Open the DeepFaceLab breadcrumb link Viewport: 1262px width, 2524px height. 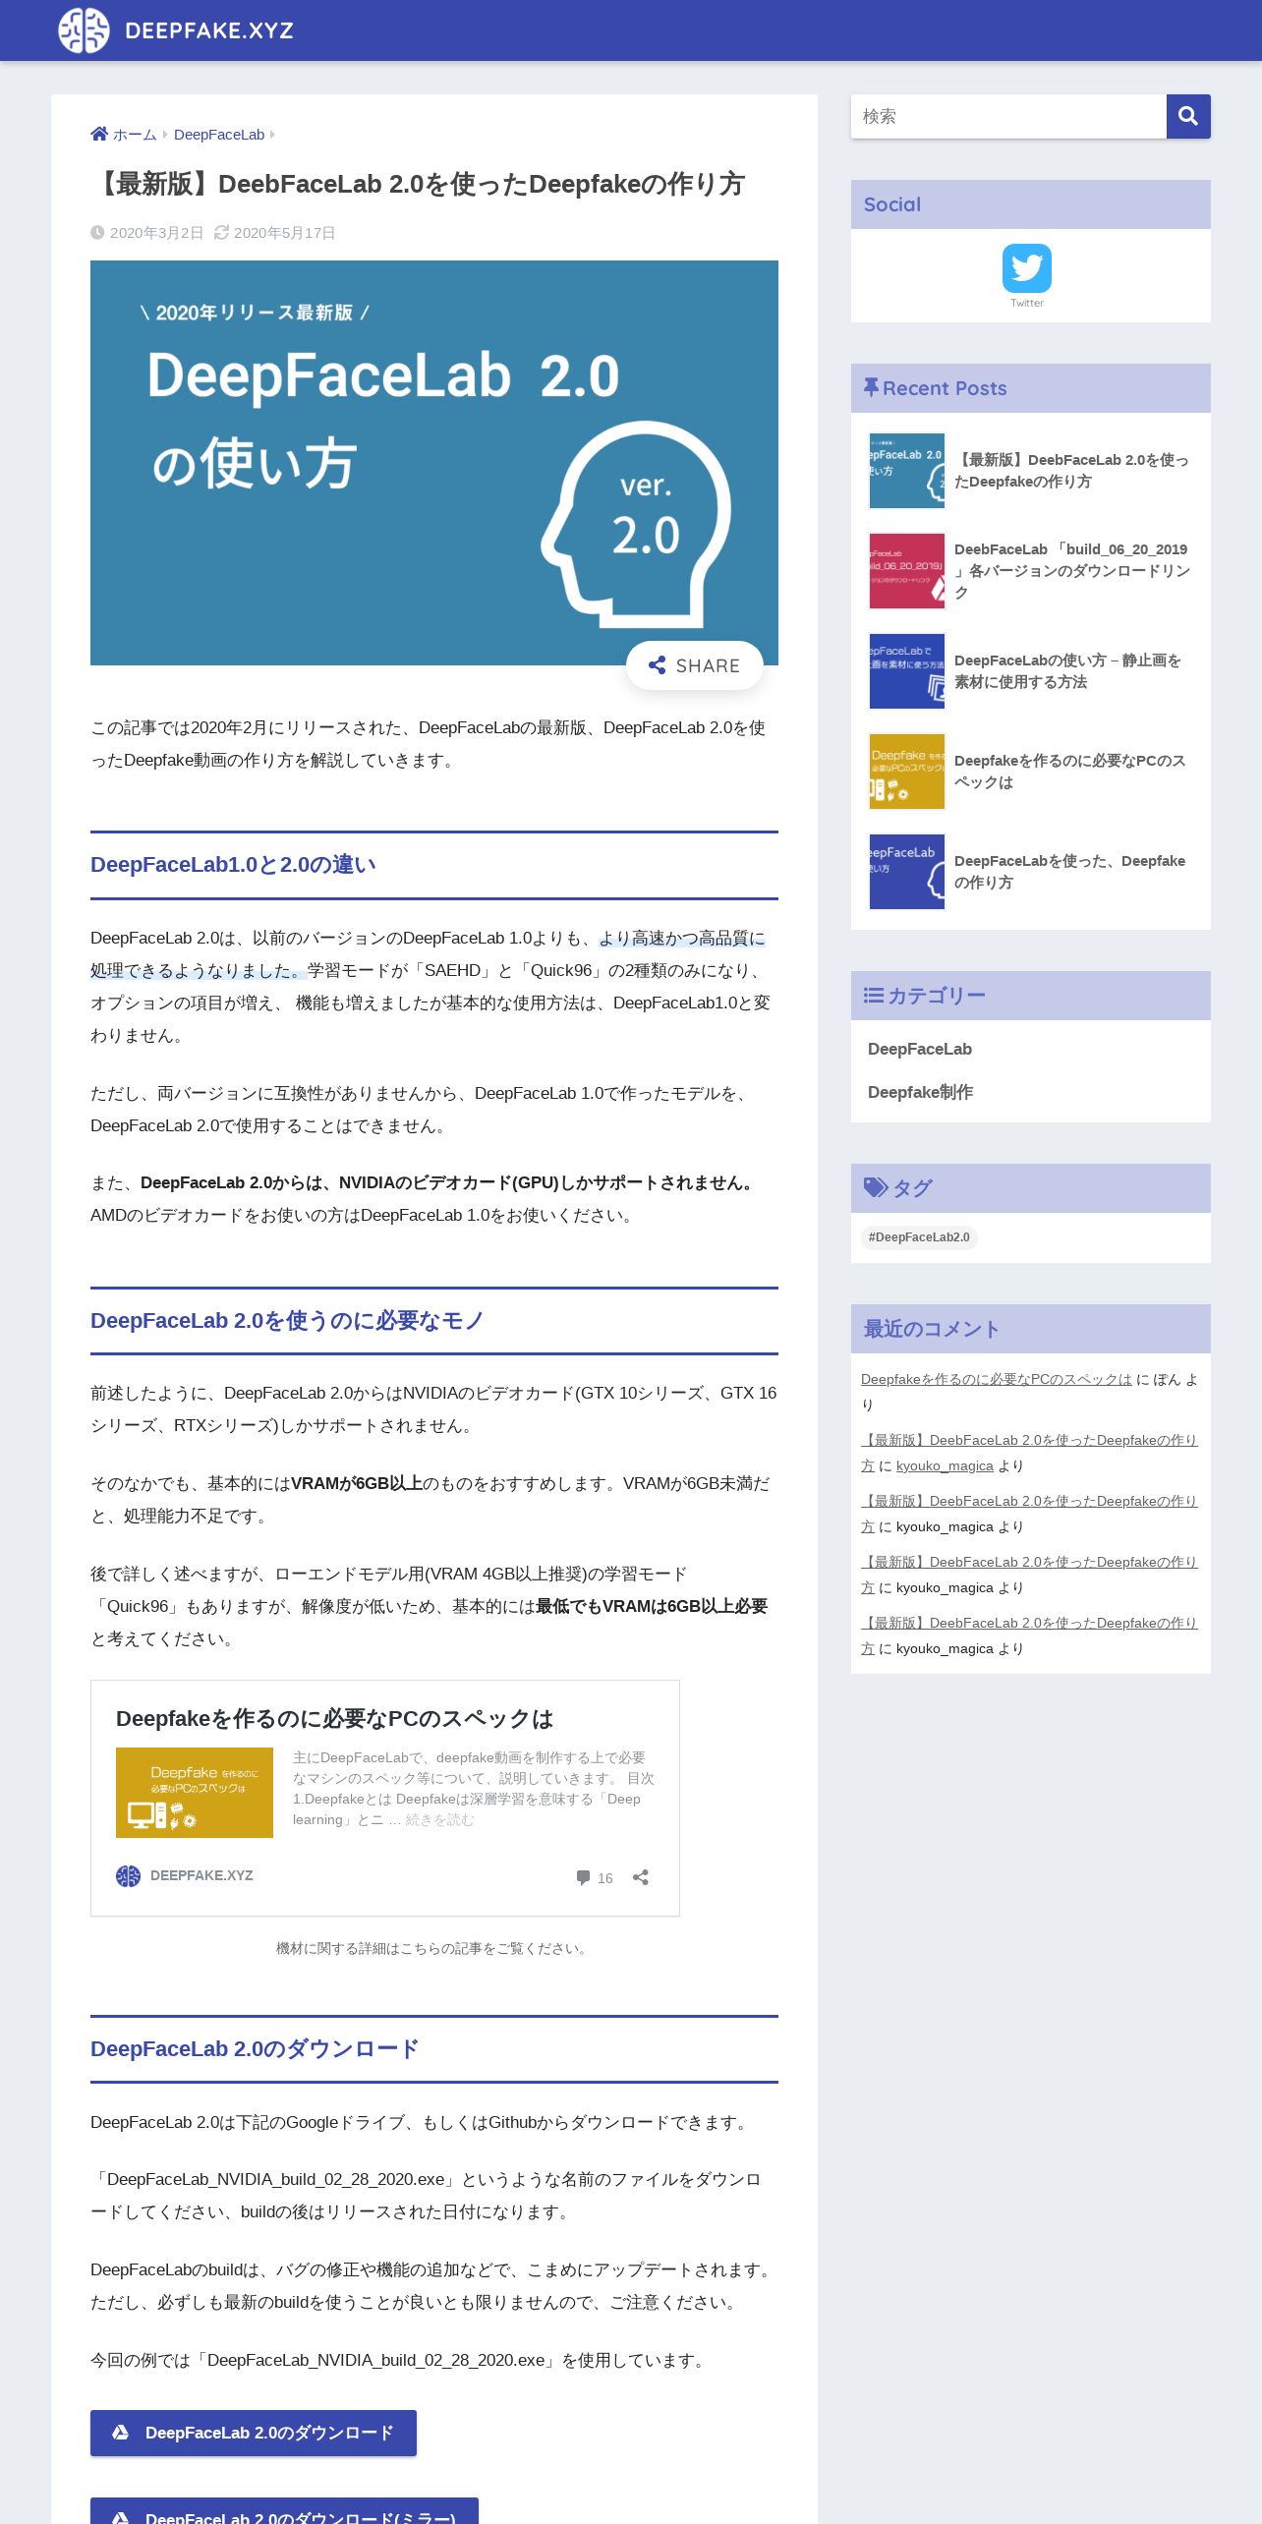(x=219, y=135)
